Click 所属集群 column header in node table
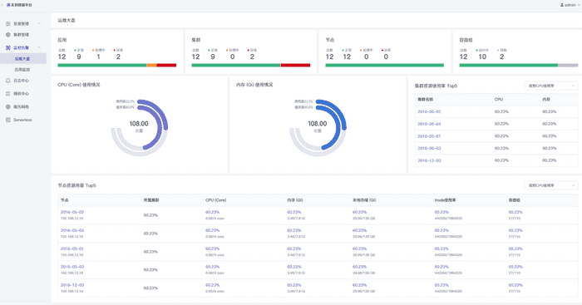The width and height of the screenshot is (582, 305). click(151, 200)
